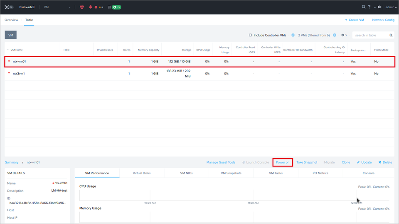Open the help question mark icon
This screenshot has height=224, width=399.
pyautogui.click(x=369, y=7)
